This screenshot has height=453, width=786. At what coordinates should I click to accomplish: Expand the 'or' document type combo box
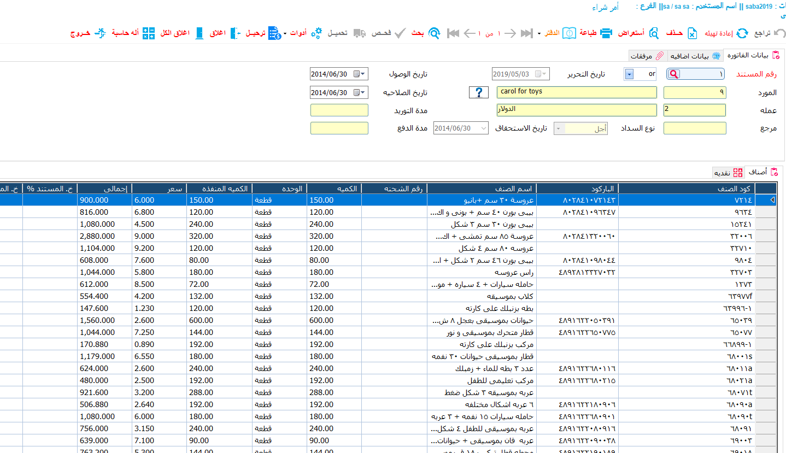pyautogui.click(x=629, y=74)
